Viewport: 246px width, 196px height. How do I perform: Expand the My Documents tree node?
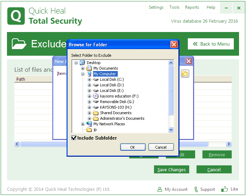(83, 68)
